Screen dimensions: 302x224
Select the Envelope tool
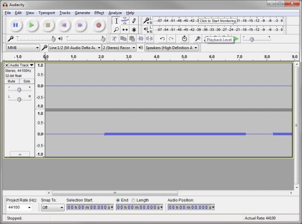(x=125, y=21)
